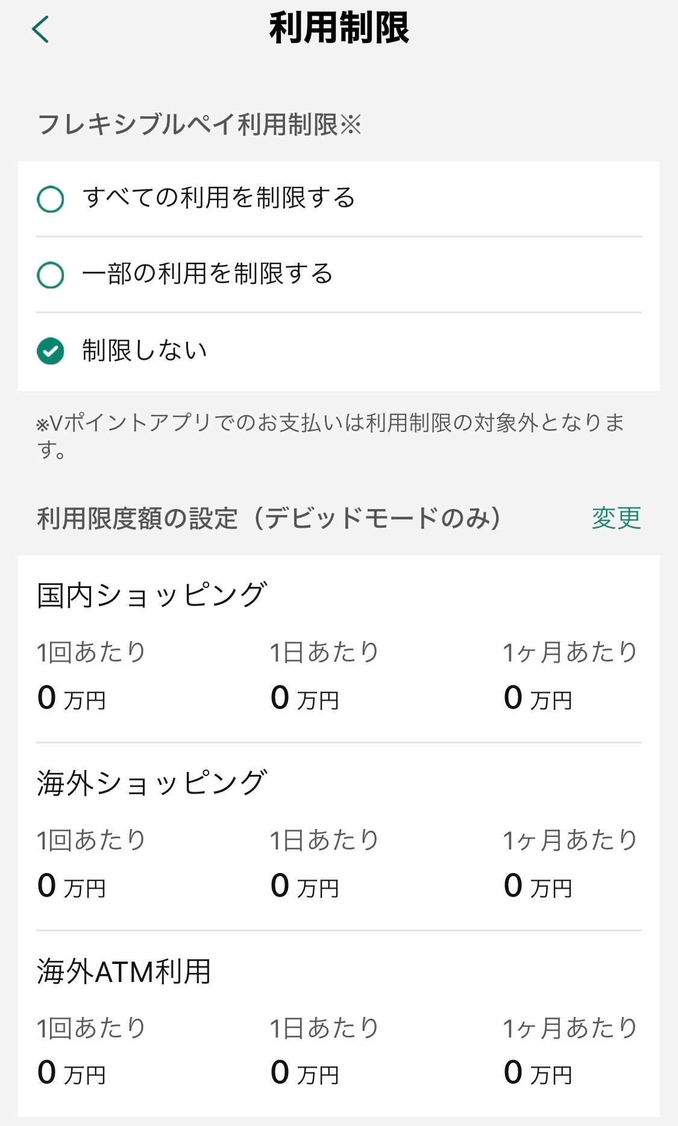The height and width of the screenshot is (1126, 678).
Task: Tap the 利用限度額の設定 section heading
Action: [269, 518]
